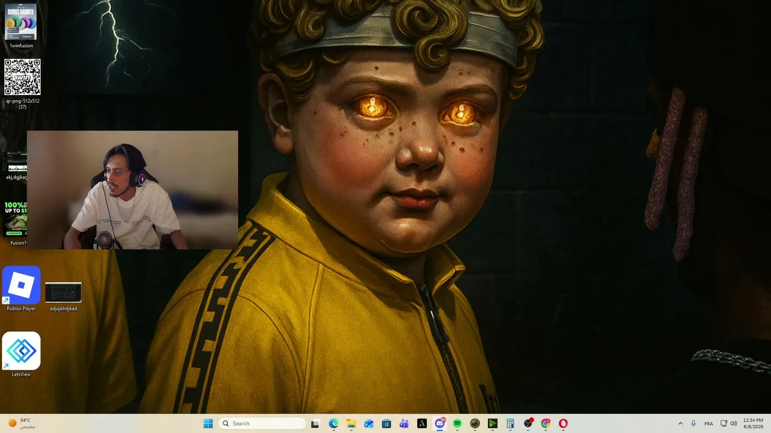Open Spotify from the taskbar

[457, 423]
